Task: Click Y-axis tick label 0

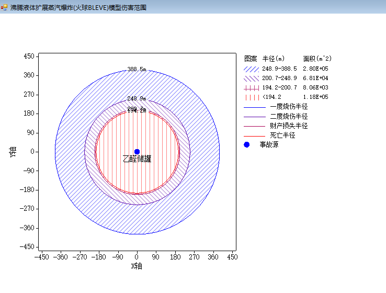Action: pyautogui.click(x=32, y=151)
